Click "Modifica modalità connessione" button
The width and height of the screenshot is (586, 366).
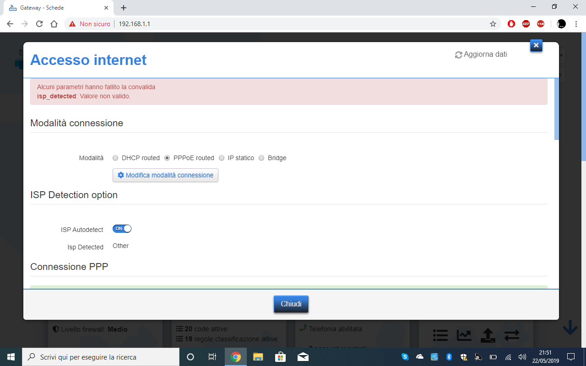click(x=165, y=175)
